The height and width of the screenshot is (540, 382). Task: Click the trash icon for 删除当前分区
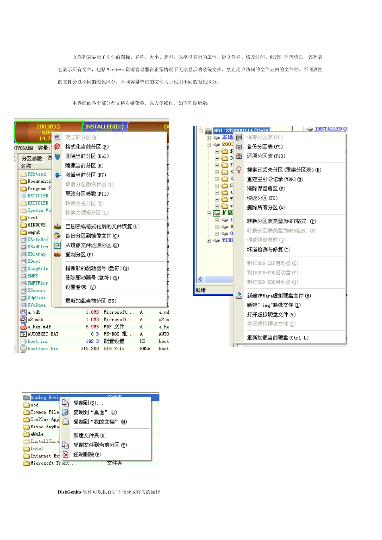pyautogui.click(x=57, y=156)
